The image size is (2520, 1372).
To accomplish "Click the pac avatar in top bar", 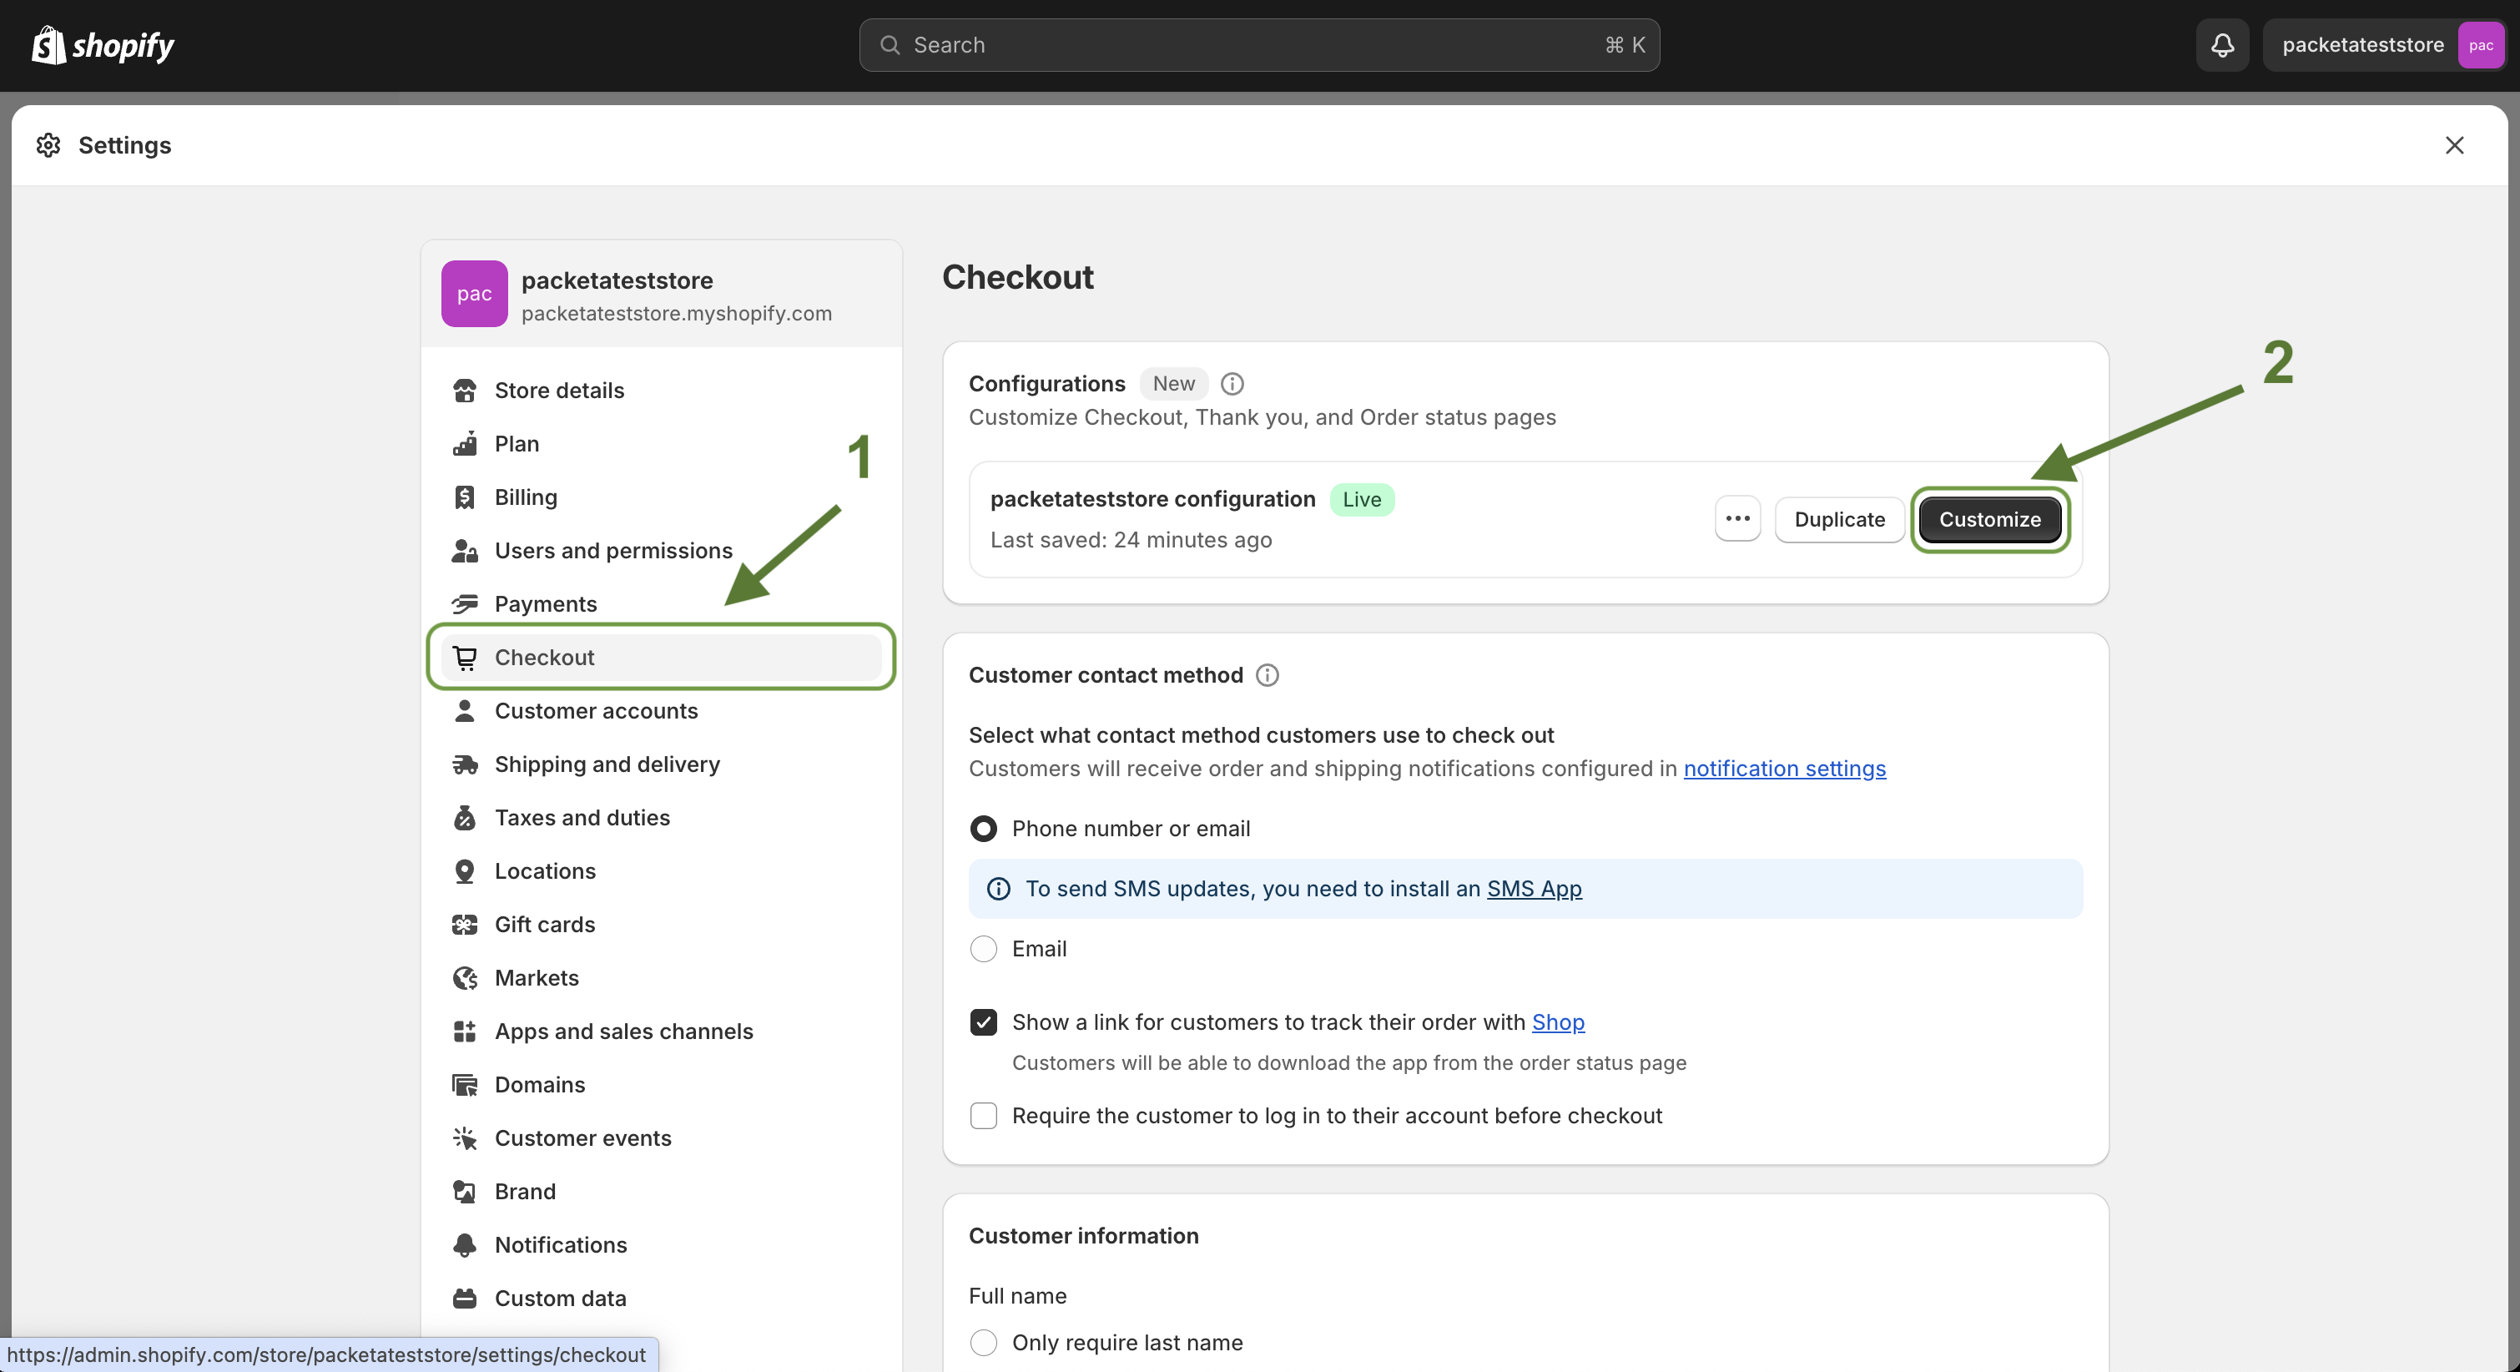I will [2481, 45].
